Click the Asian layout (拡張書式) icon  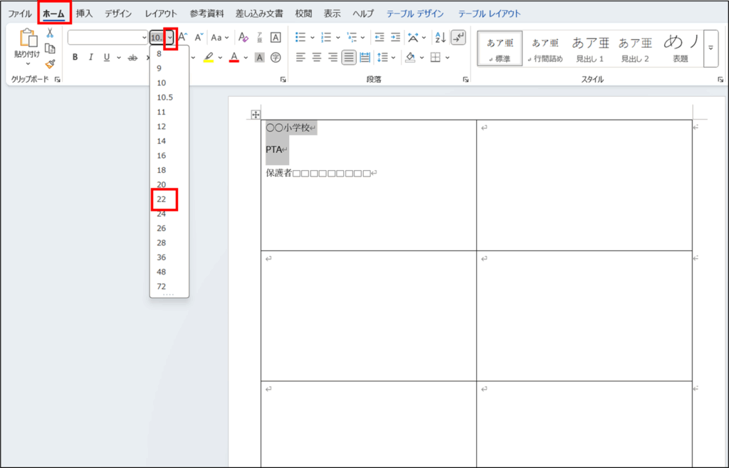pyautogui.click(x=413, y=38)
